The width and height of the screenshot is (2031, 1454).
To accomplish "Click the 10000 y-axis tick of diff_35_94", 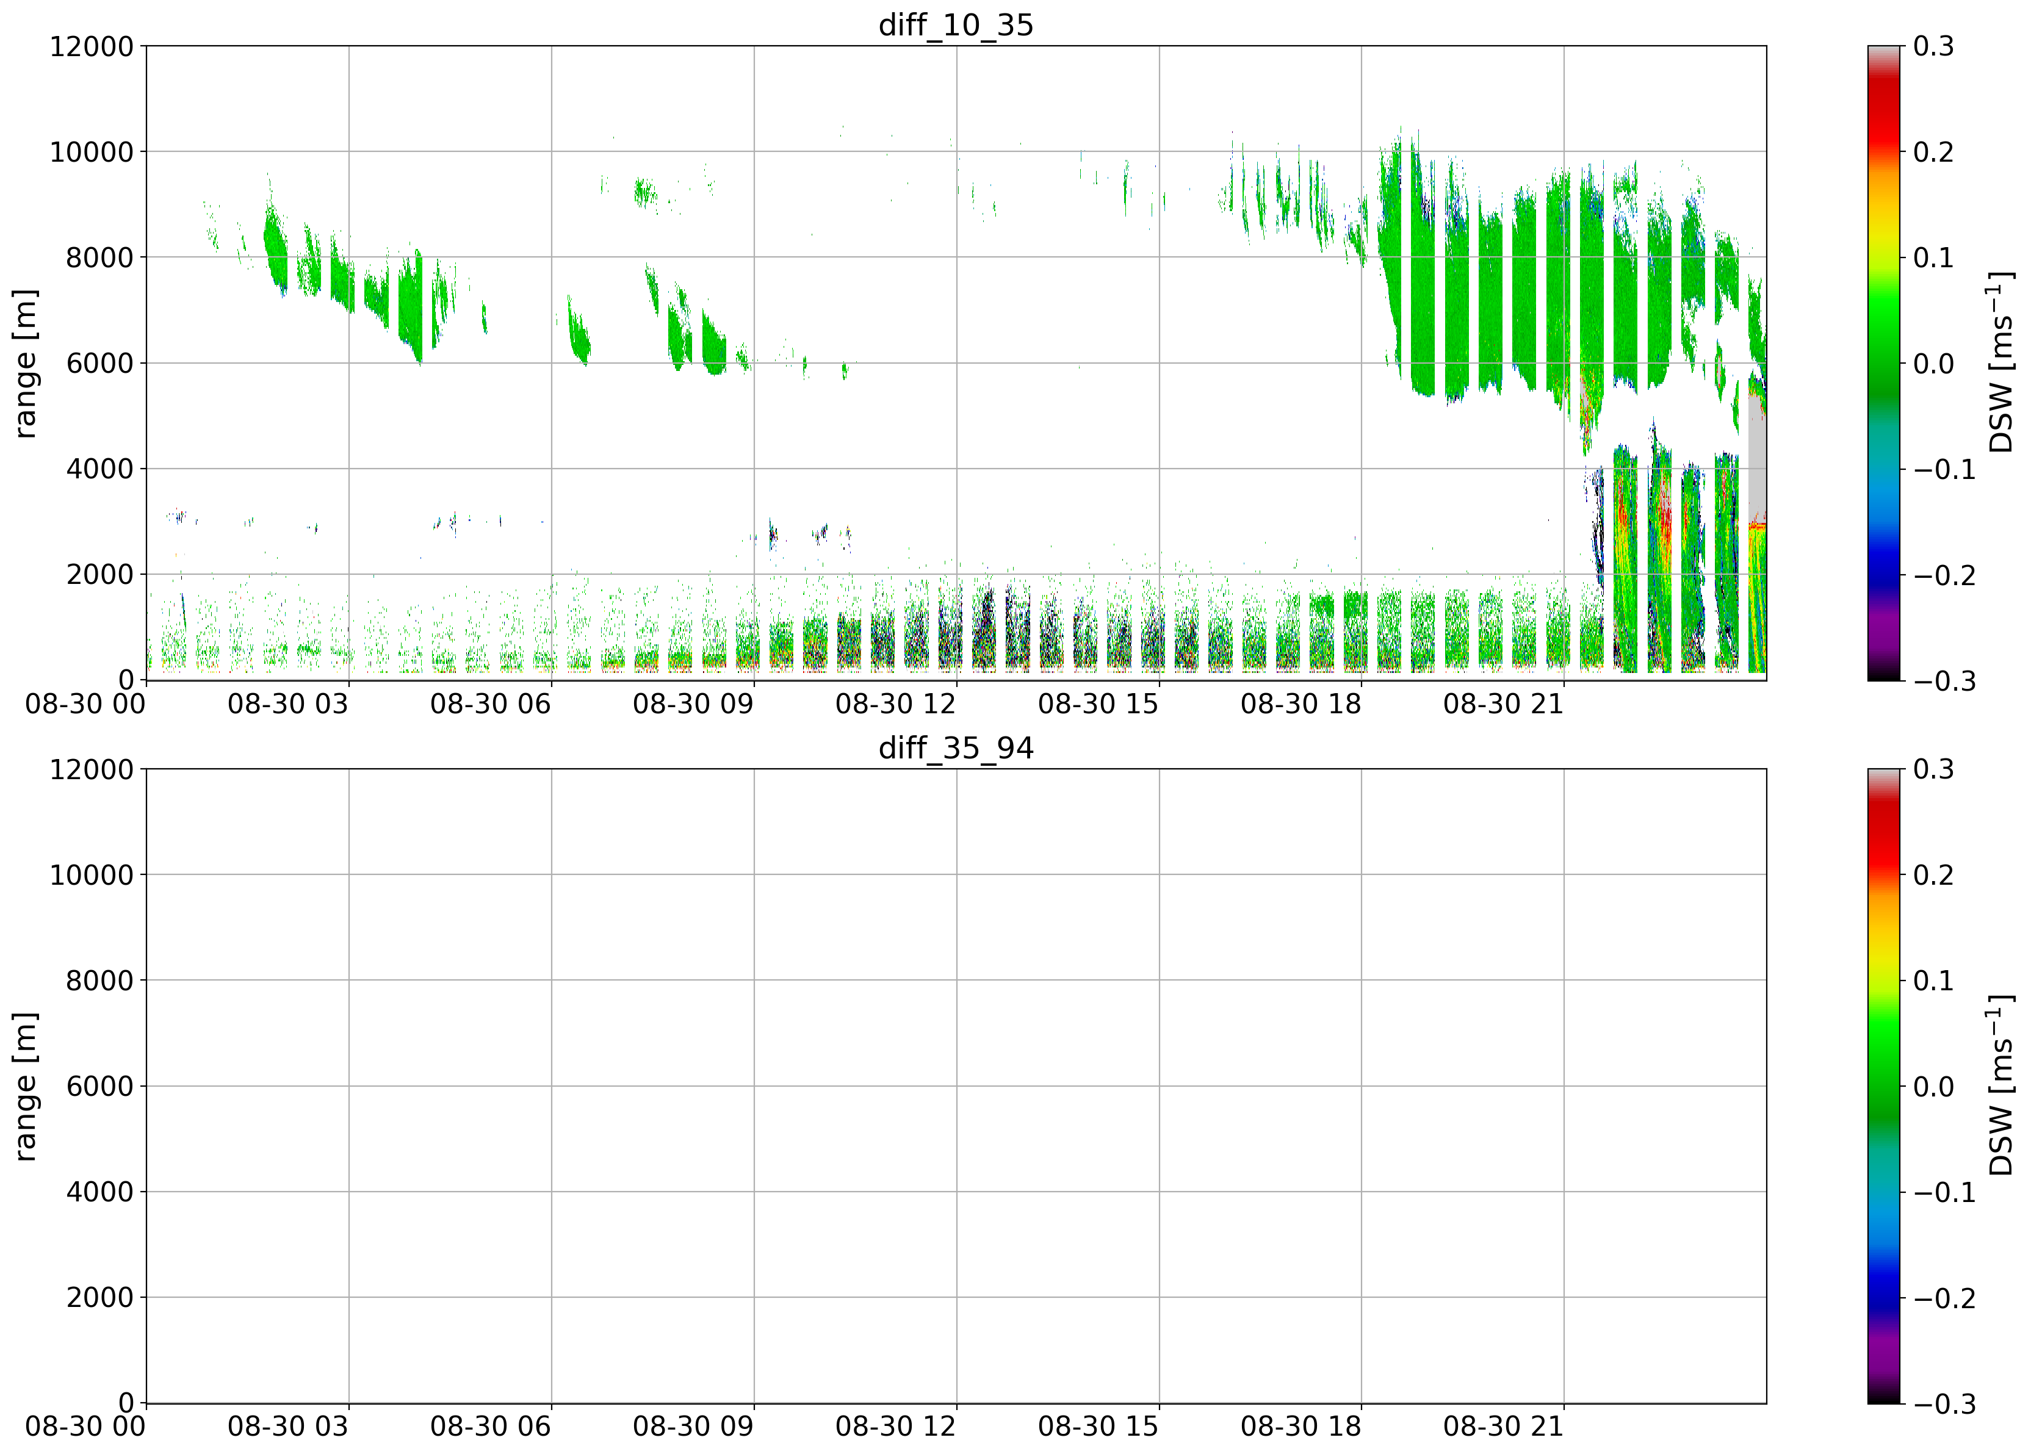I will tap(90, 875).
